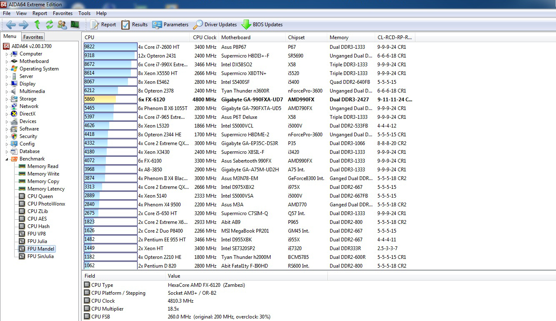Screen dimensions: 556x321
Task: Open the Tools menu
Action: click(x=84, y=13)
